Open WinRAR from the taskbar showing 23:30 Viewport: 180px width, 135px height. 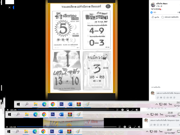(x=70, y=114)
